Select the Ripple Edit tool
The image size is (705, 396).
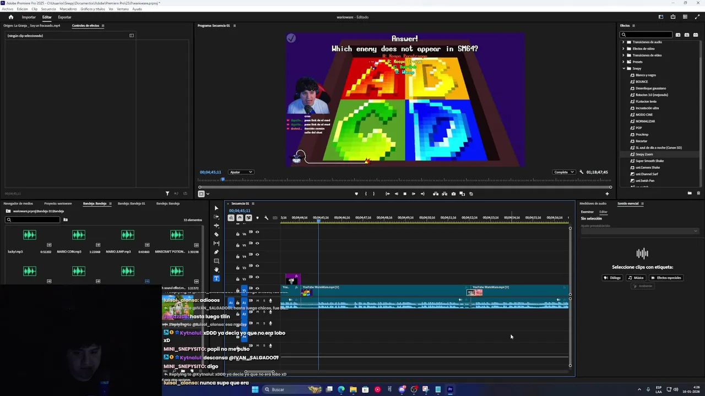(x=216, y=226)
